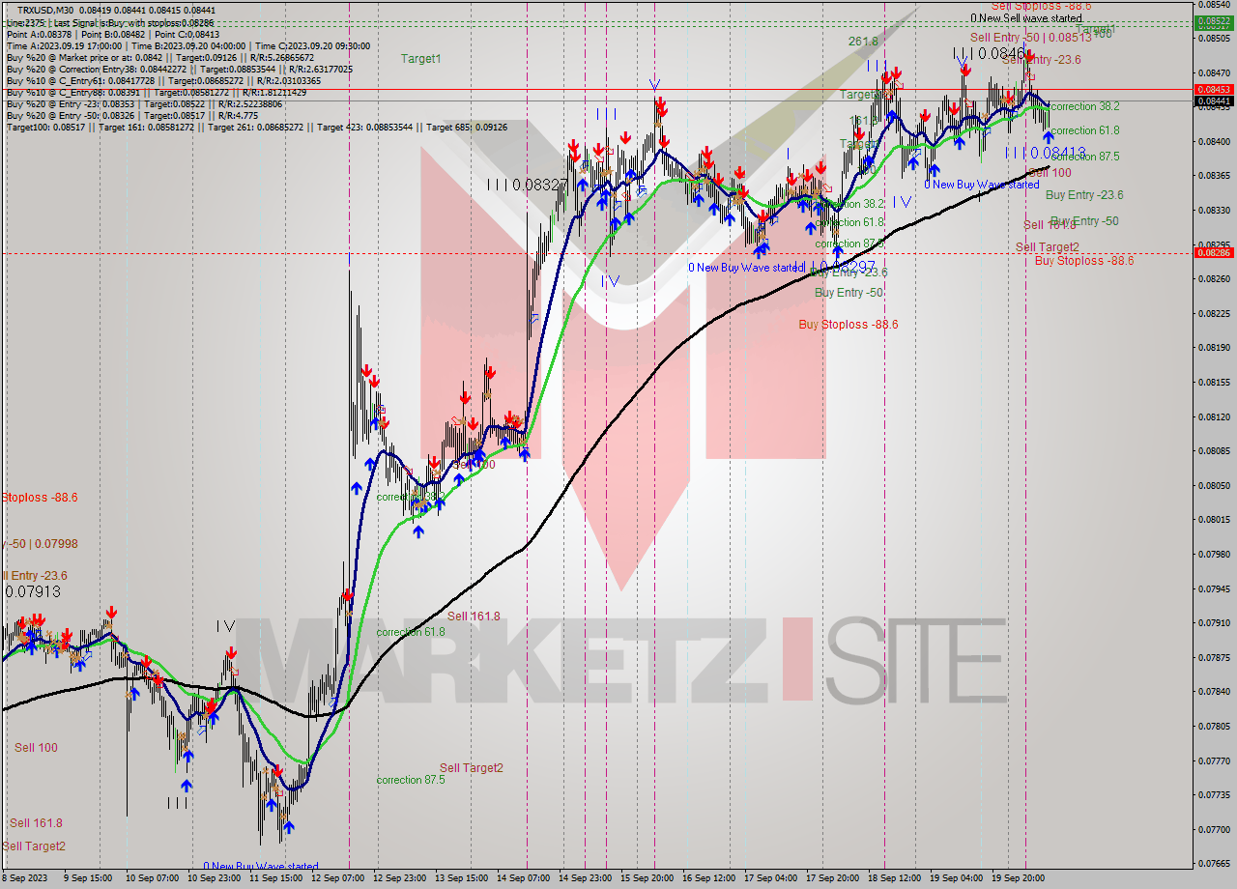Image resolution: width=1237 pixels, height=889 pixels.
Task: Click the 'I I I 0.08327' wave label
Action: [527, 184]
